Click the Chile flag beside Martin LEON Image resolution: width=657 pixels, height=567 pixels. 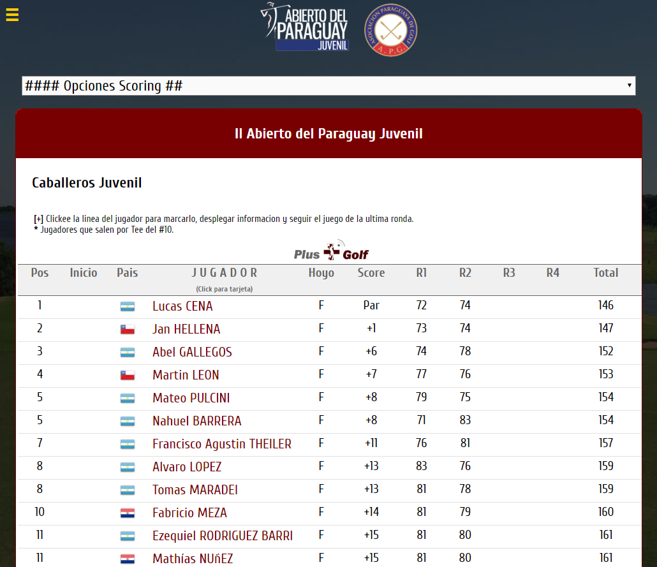[128, 376]
